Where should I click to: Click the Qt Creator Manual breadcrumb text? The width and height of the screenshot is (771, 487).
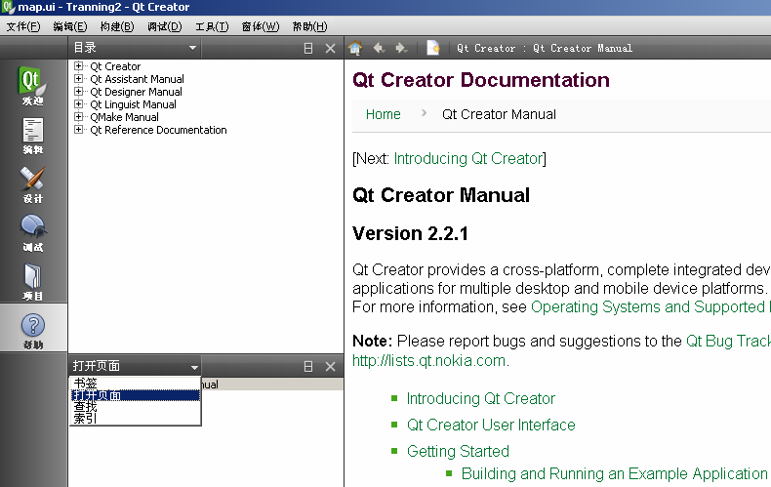coord(499,114)
